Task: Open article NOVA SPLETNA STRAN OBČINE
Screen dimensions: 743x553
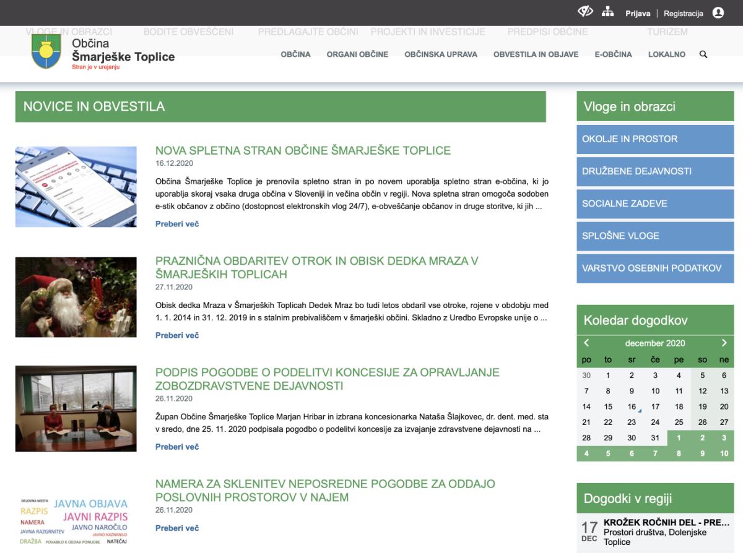Action: click(303, 150)
